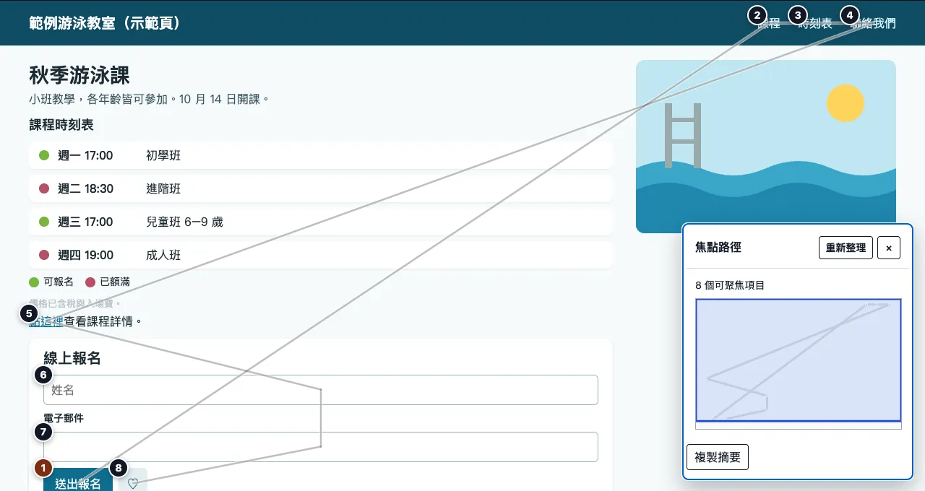Select the 週三 17:00 兒童班 row

point(321,222)
